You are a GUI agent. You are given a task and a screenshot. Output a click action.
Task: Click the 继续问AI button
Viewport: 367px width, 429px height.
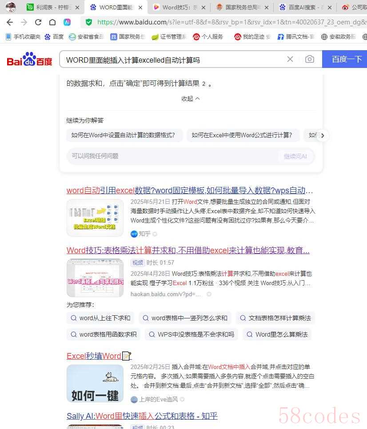pos(295,156)
